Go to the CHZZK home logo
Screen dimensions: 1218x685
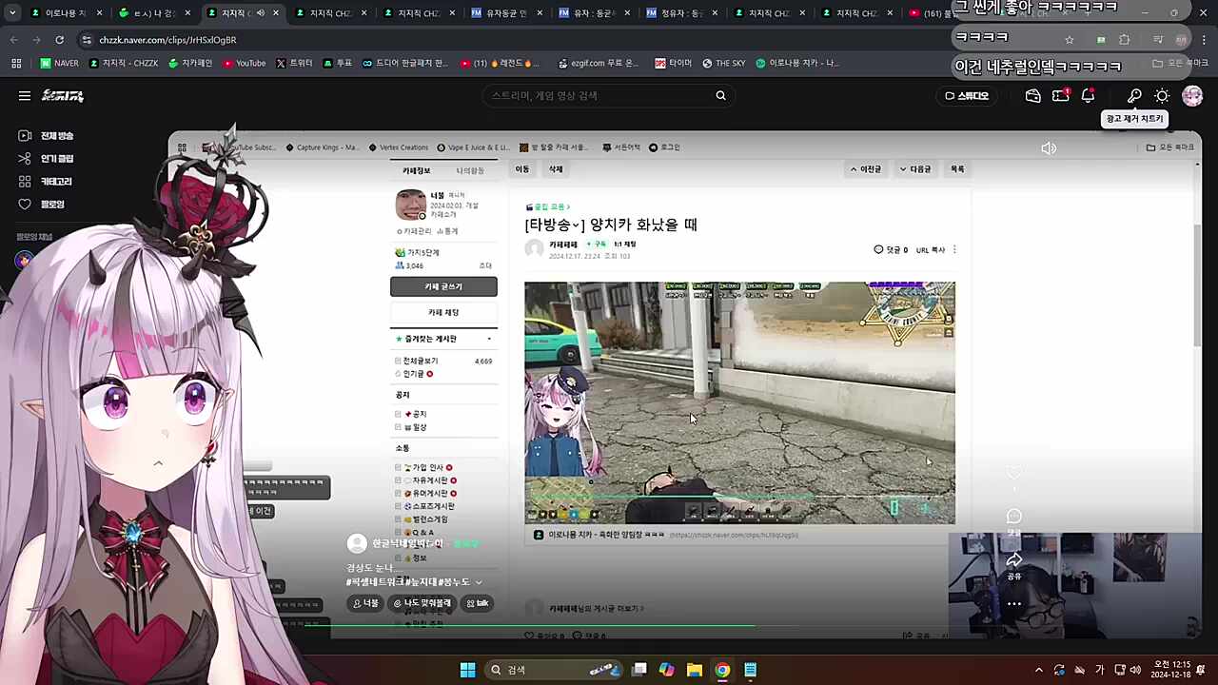pyautogui.click(x=63, y=96)
